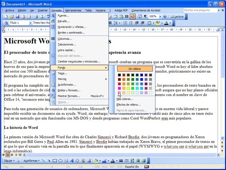Open the Insertar menu
Viewport: 226px width, 170px height.
tap(43, 10)
